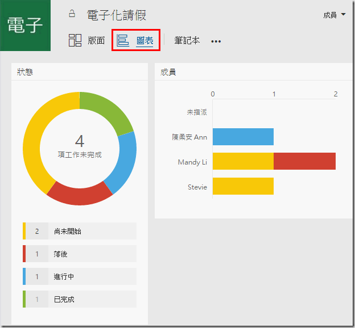Image resolution: width=355 pixels, height=328 pixels.
Task: Open the 筆記本 notebook tab
Action: (x=187, y=41)
